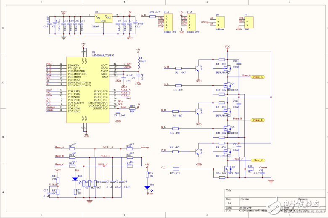Select the yellow Phase_B port
328x218 pixels.
pos(257,120)
